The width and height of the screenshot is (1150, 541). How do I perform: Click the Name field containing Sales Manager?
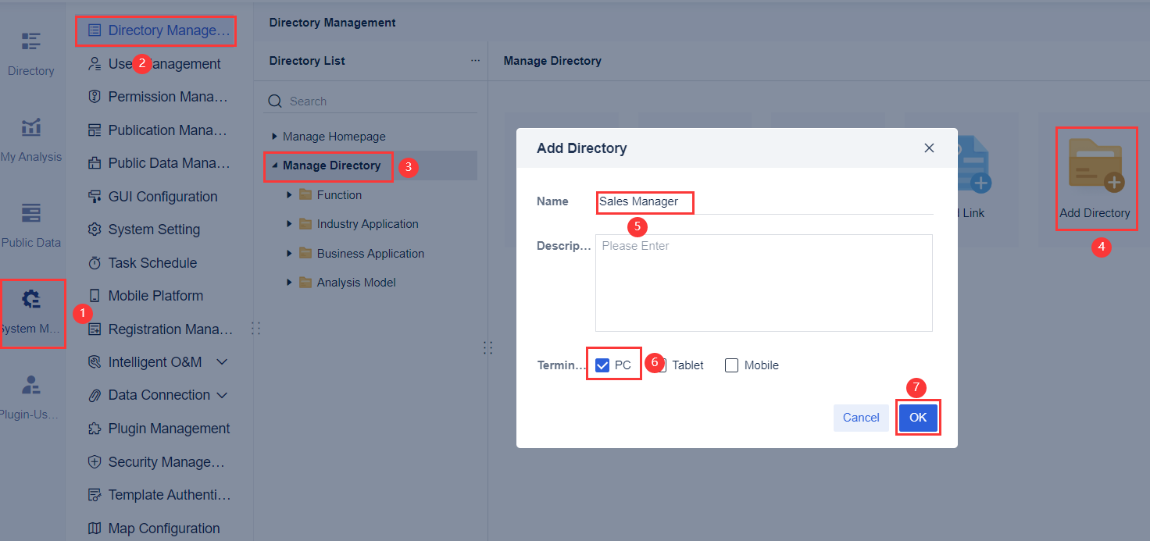click(764, 201)
